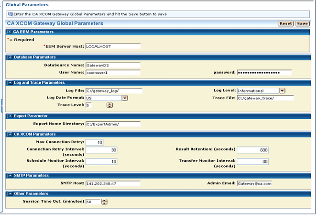Click the Schedule Monitor Interval field
317x216 pixels.
[x=101, y=161]
